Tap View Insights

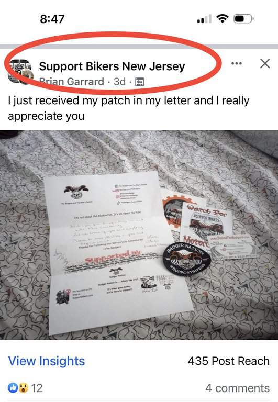click(47, 361)
